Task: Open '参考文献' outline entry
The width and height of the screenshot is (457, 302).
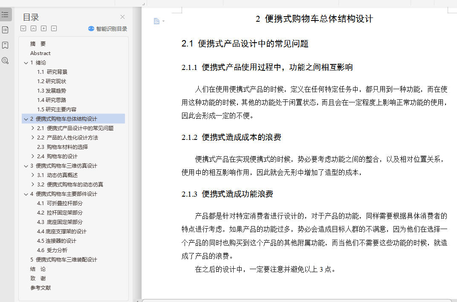Action: (x=40, y=288)
